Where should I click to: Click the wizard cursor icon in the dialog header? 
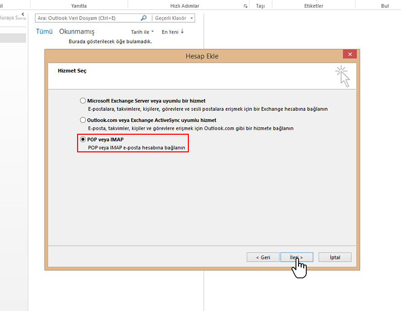pyautogui.click(x=343, y=76)
